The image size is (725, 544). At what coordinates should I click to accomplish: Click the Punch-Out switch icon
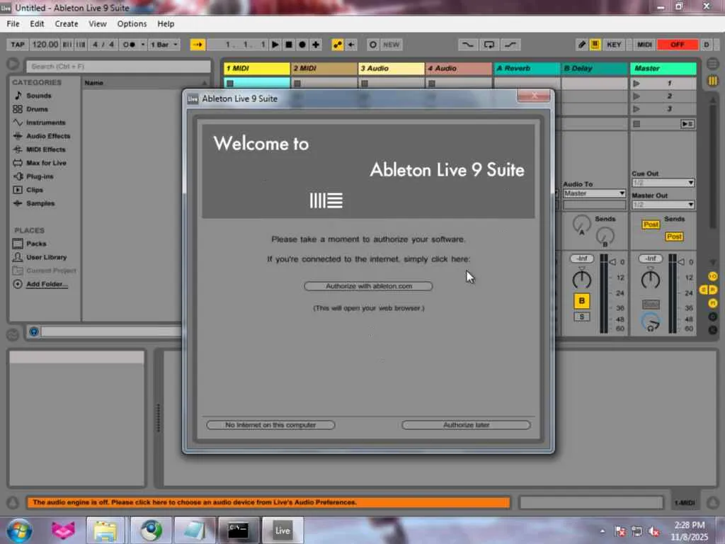click(x=510, y=45)
